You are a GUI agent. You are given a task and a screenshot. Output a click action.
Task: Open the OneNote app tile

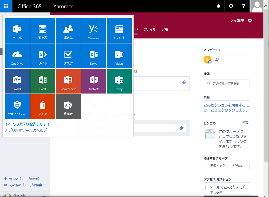94,81
